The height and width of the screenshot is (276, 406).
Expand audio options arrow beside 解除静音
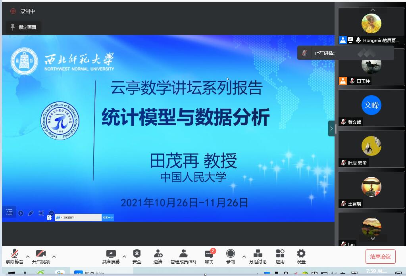coord(28,256)
